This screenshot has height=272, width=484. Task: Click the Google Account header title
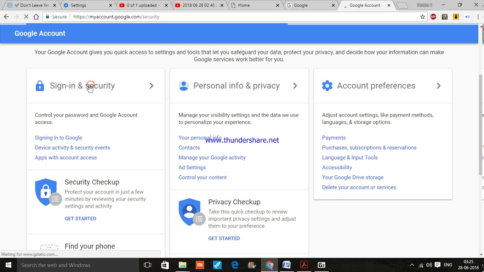click(x=40, y=33)
